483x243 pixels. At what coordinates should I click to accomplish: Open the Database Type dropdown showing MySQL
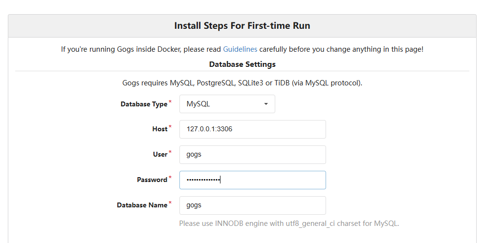(x=227, y=104)
